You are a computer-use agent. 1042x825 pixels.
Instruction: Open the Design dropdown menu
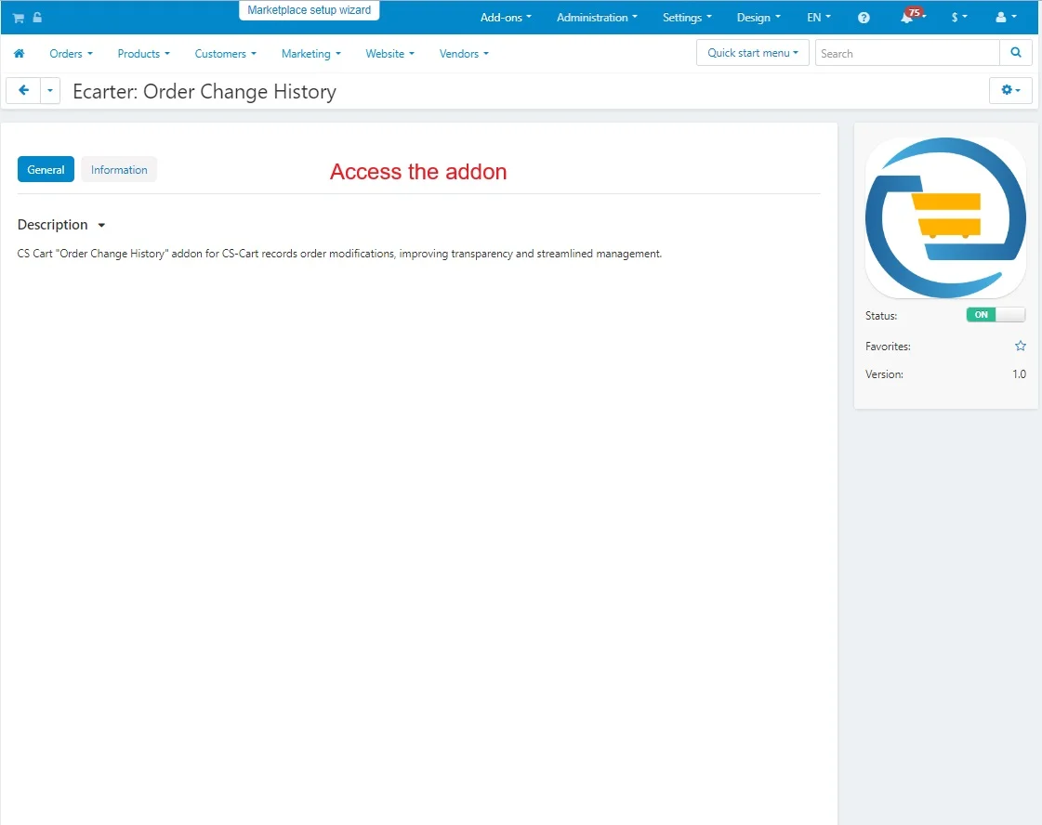(x=758, y=18)
